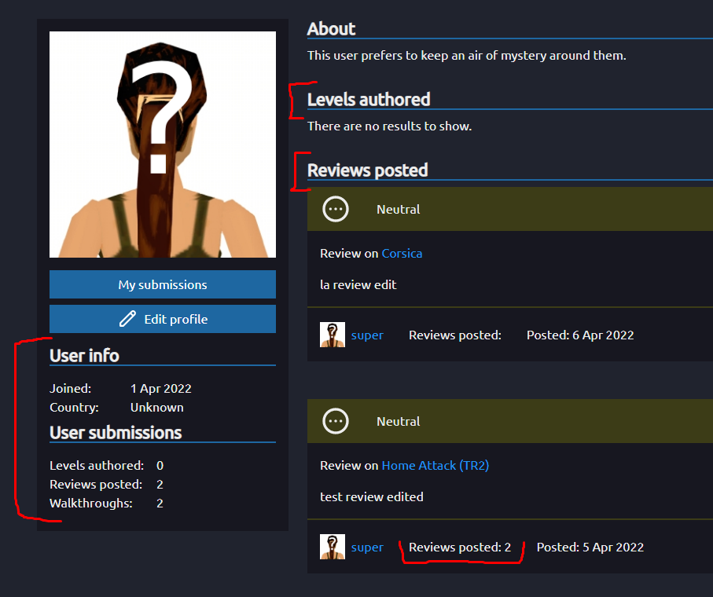Open the Home Attack (TR2) level page
713x597 pixels.
435,465
